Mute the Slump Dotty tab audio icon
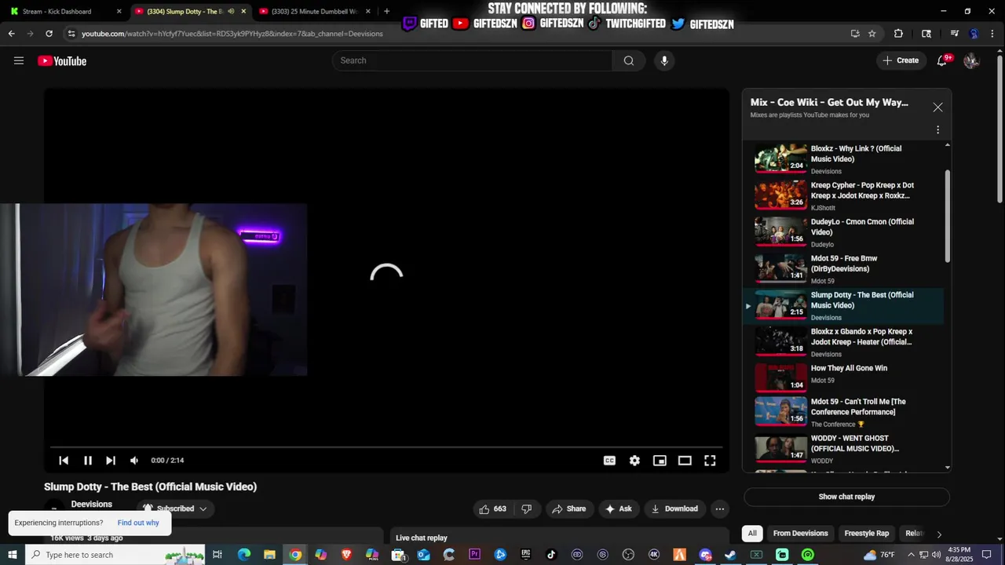Viewport: 1005px width, 565px height. pos(231,11)
